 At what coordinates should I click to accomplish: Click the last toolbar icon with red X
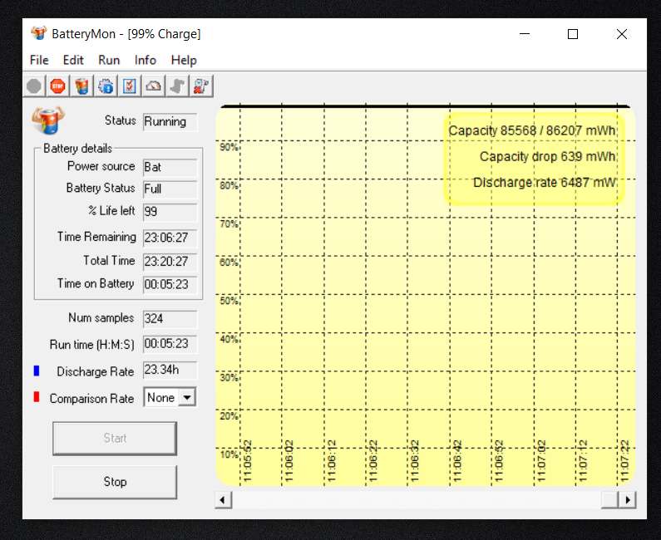pyautogui.click(x=201, y=86)
